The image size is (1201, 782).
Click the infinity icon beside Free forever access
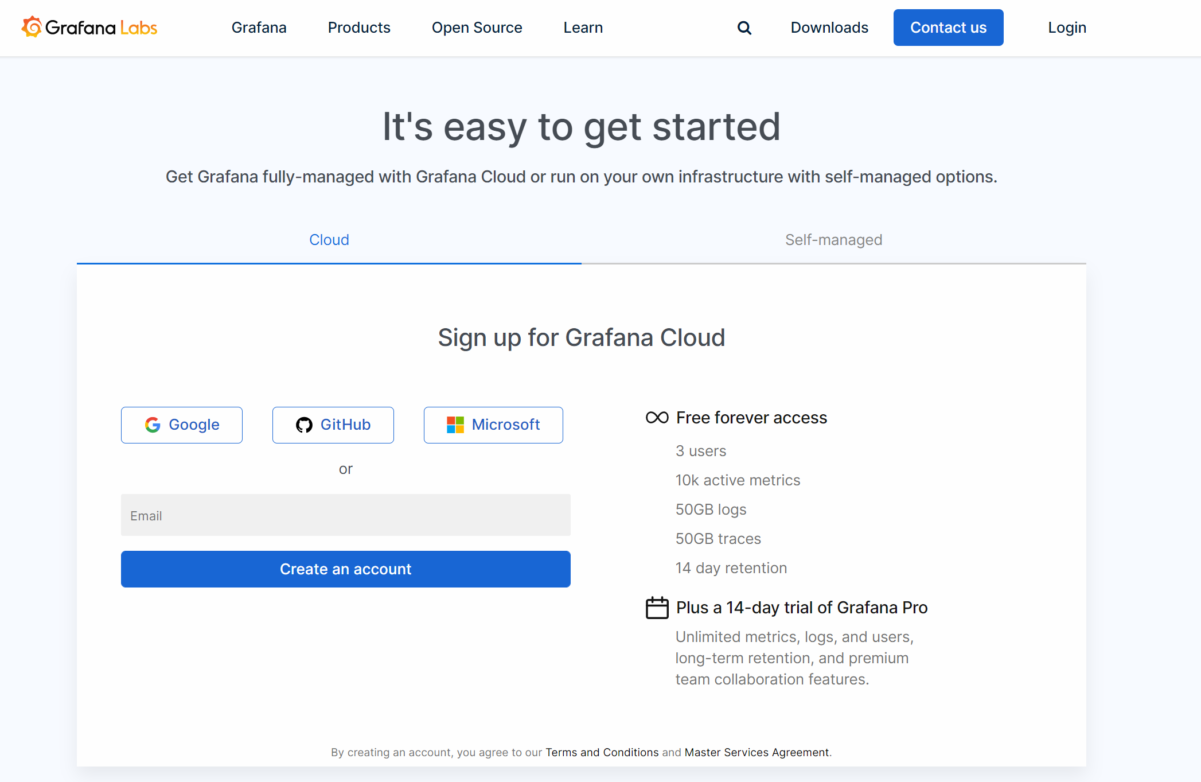(x=657, y=417)
